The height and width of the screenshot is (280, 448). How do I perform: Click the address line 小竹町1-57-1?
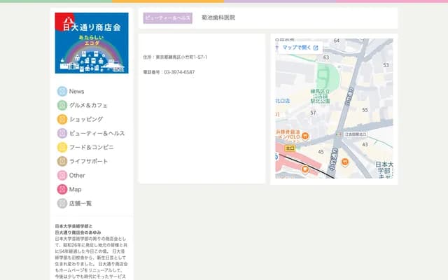[x=175, y=57]
